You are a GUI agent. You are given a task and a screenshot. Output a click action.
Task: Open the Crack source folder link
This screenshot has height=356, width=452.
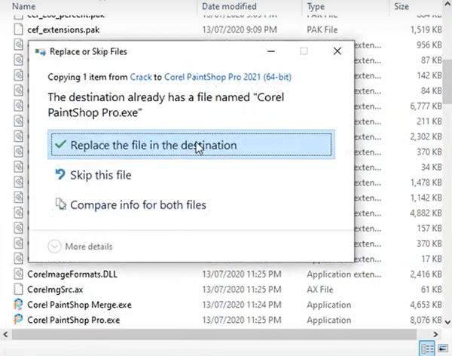coord(141,77)
